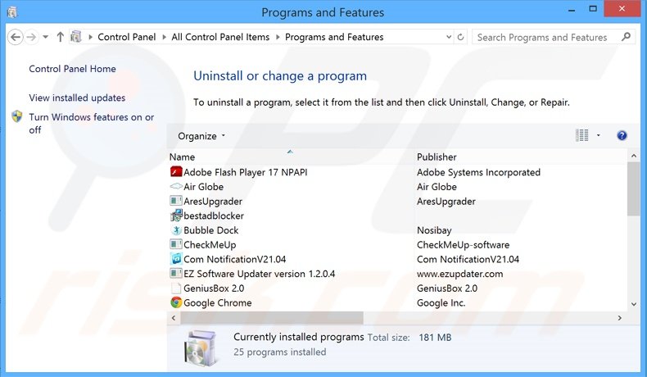Expand the chevron after Control Panel breadcrumb
Image resolution: width=647 pixels, height=377 pixels.
coord(164,37)
